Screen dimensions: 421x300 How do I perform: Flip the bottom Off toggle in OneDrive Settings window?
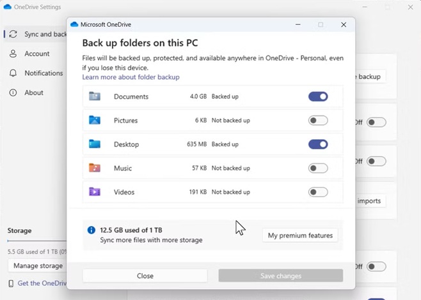click(x=376, y=267)
